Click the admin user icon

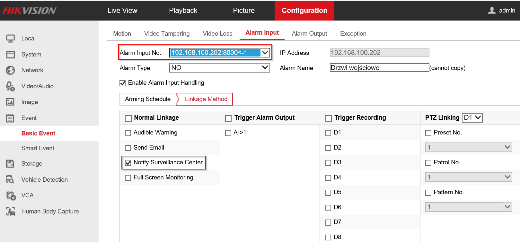coord(491,10)
